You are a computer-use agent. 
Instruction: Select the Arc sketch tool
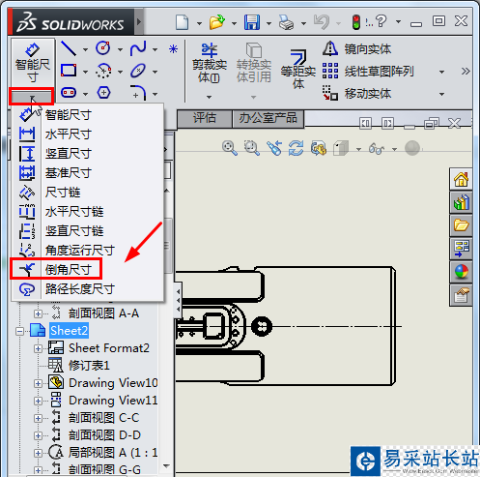coord(103,71)
